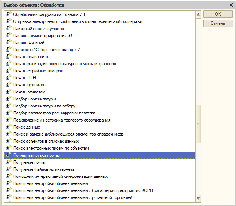Screen dimensions: 236x206
Task: Click the icon next to Подбор номенклатуры
Action: pyautogui.click(x=9, y=99)
